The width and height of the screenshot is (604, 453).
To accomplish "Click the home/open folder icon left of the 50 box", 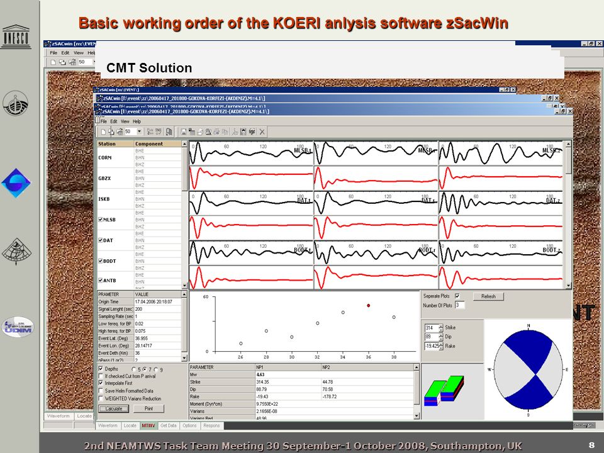I will (x=120, y=131).
